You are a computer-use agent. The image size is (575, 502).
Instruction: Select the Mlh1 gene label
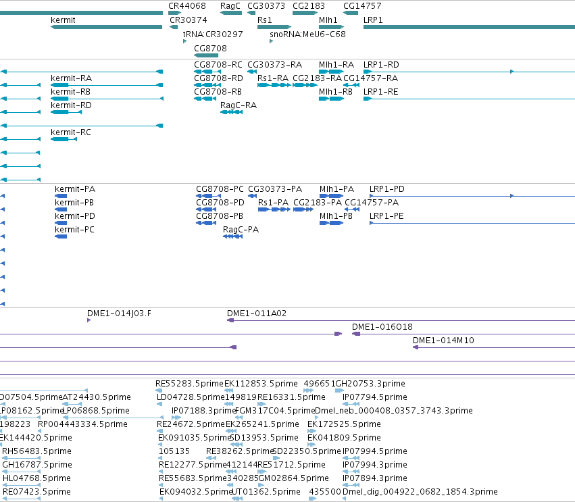(x=328, y=20)
